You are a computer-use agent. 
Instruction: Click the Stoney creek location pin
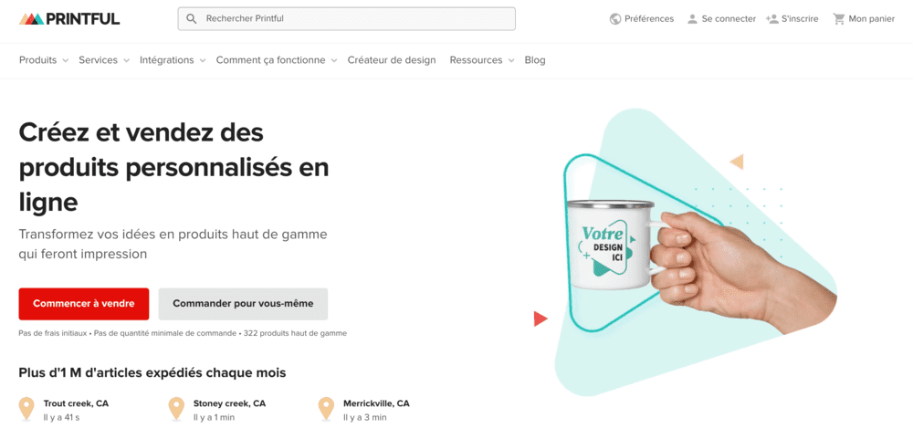point(176,409)
